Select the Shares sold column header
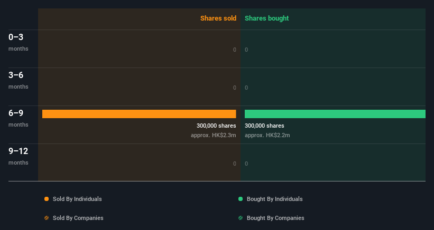This screenshot has width=434, height=230. click(218, 18)
